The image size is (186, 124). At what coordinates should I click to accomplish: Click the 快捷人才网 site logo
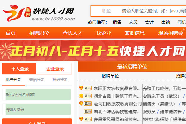[x=39, y=13]
